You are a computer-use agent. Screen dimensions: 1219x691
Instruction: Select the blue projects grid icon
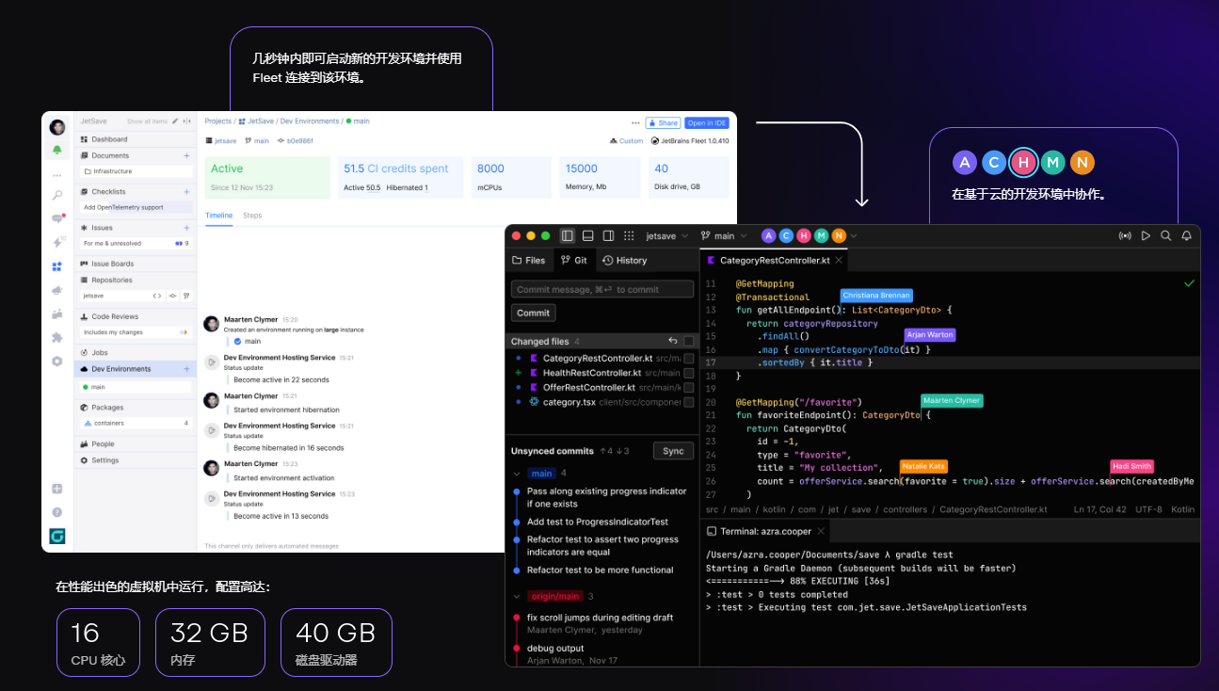click(57, 266)
